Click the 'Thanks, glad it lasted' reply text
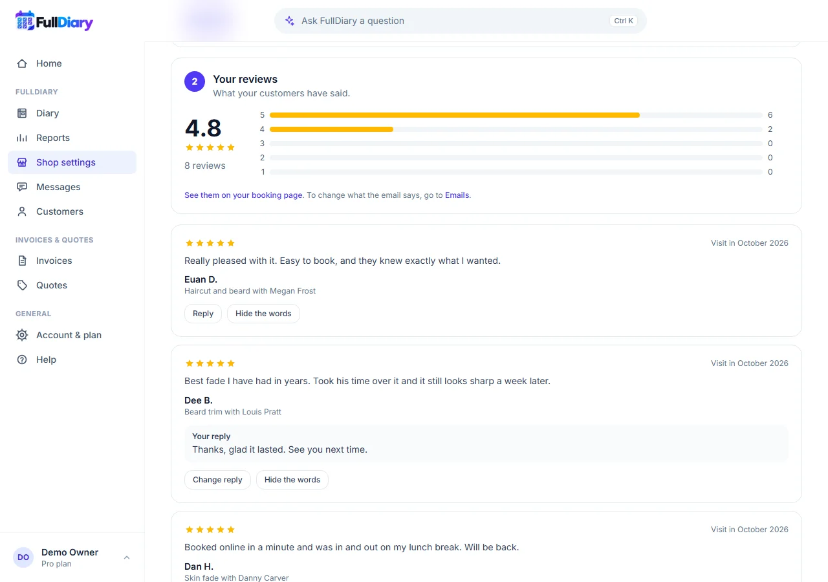Image resolution: width=828 pixels, height=582 pixels. coord(279,449)
